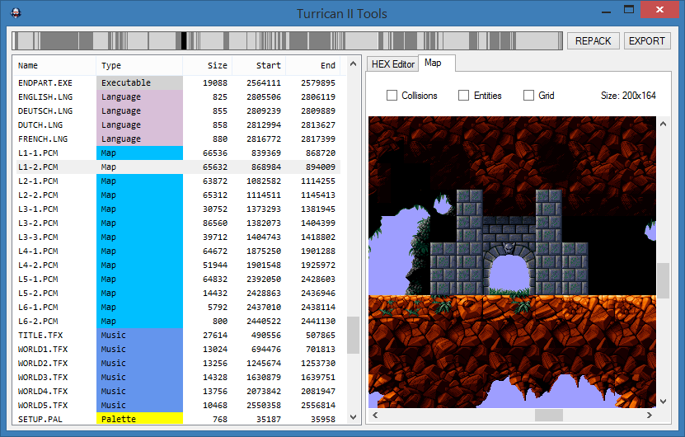Select the TITLE.TFX music file
This screenshot has width=685, height=437.
pyautogui.click(x=176, y=336)
